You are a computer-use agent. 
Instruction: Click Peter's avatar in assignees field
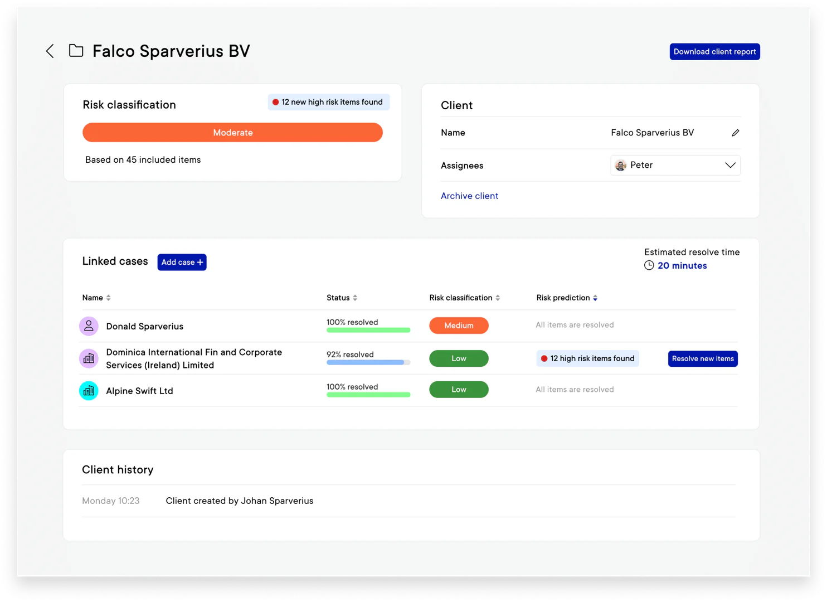[x=620, y=166]
